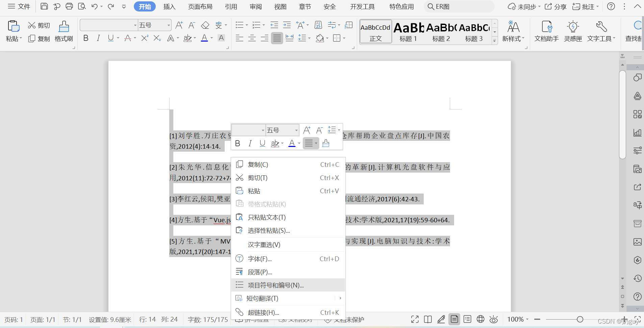Decrease paragraph indent in ribbon
The width and height of the screenshot is (644, 328).
[x=274, y=25]
